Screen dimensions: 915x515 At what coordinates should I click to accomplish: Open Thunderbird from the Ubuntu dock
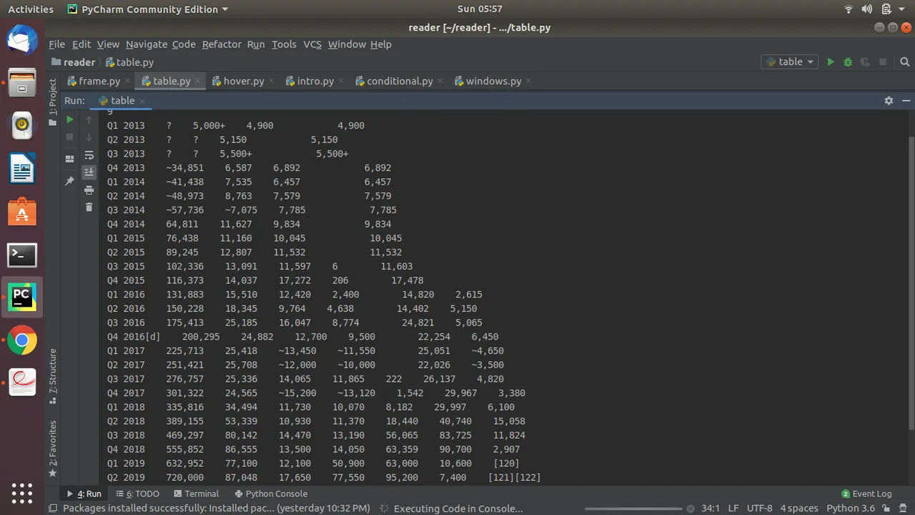click(x=22, y=40)
